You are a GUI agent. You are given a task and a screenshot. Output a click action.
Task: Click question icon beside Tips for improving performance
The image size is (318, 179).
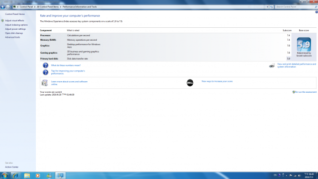point(45,72)
